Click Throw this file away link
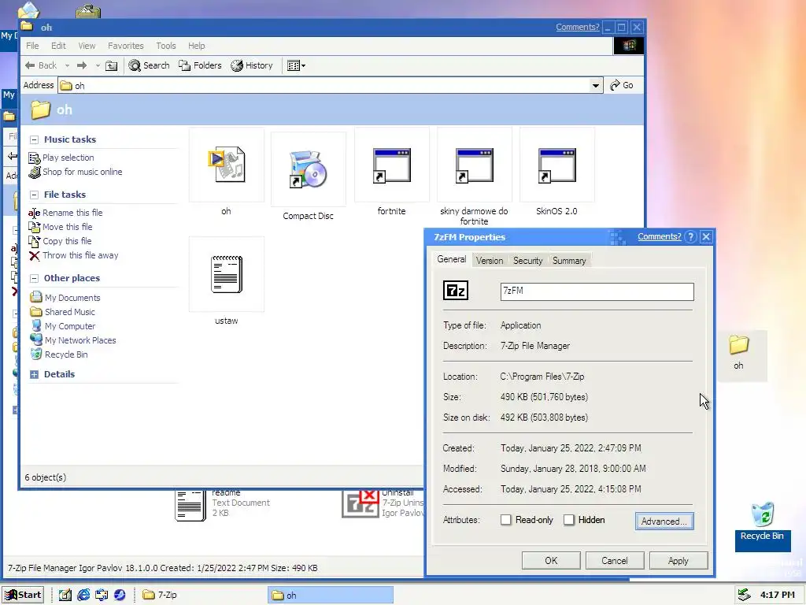 point(80,255)
